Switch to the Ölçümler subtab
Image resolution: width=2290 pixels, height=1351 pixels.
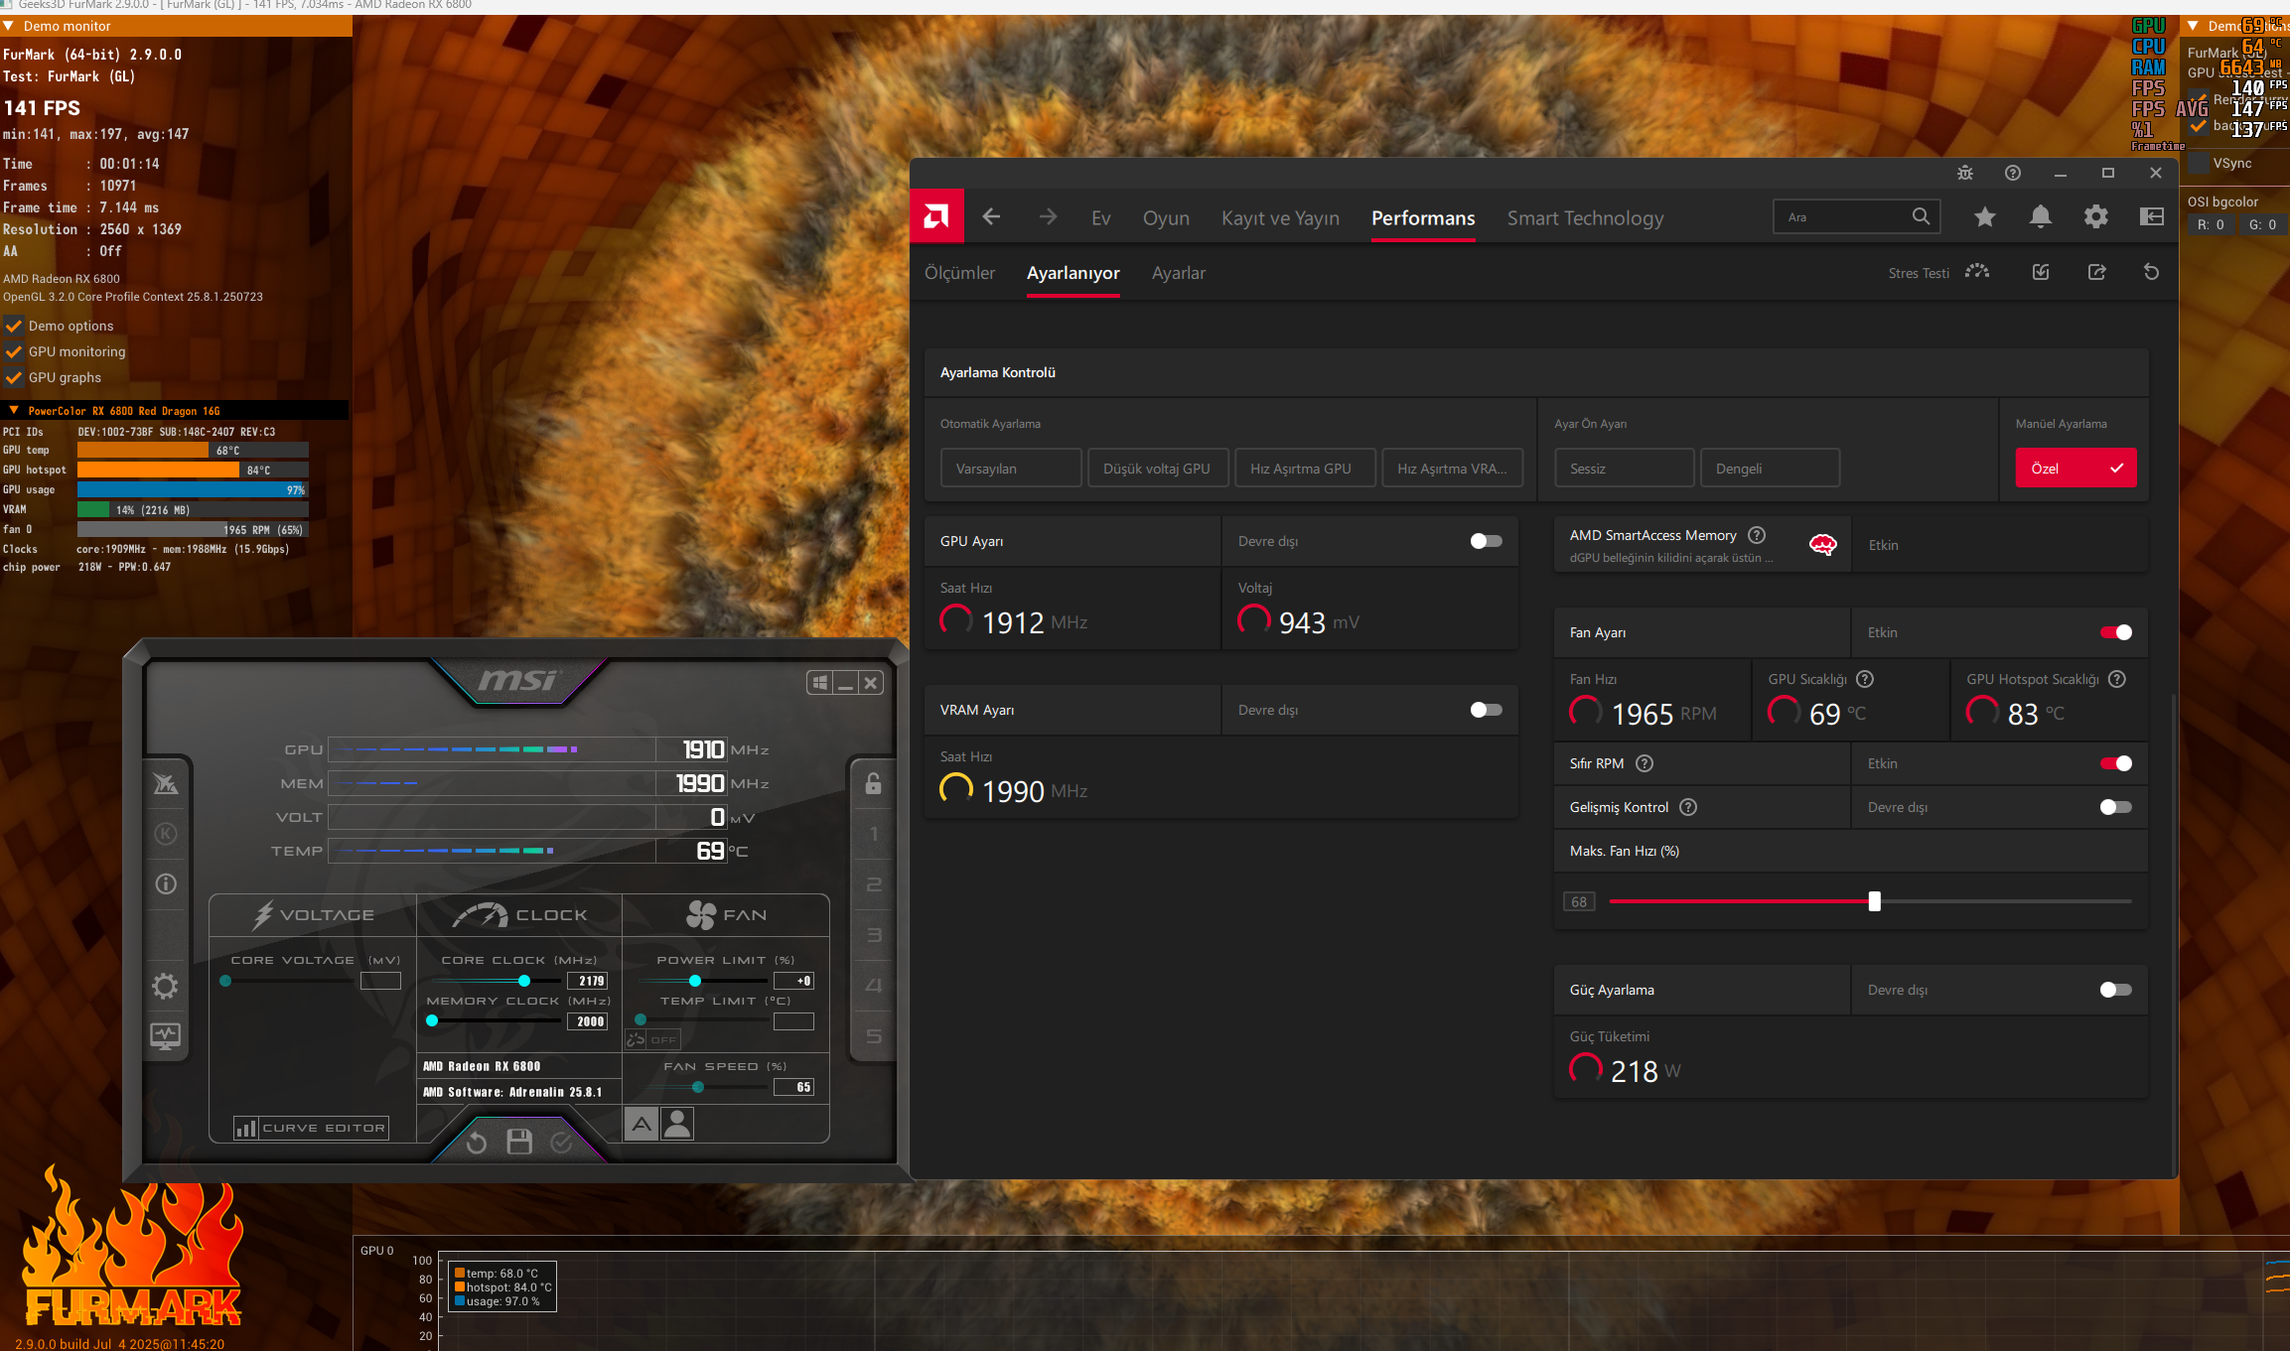(959, 273)
